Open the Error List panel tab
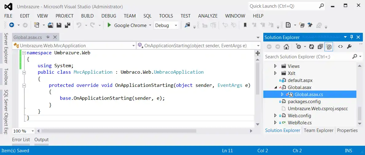The height and width of the screenshot is (155, 365). [21, 140]
